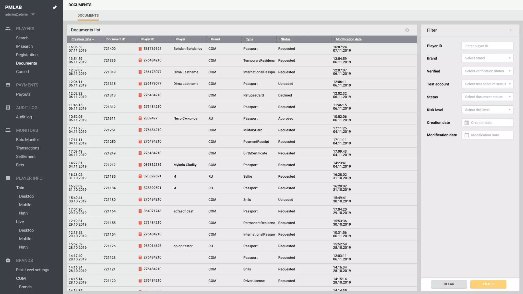Click red T badge for player 531769125

[140, 49]
